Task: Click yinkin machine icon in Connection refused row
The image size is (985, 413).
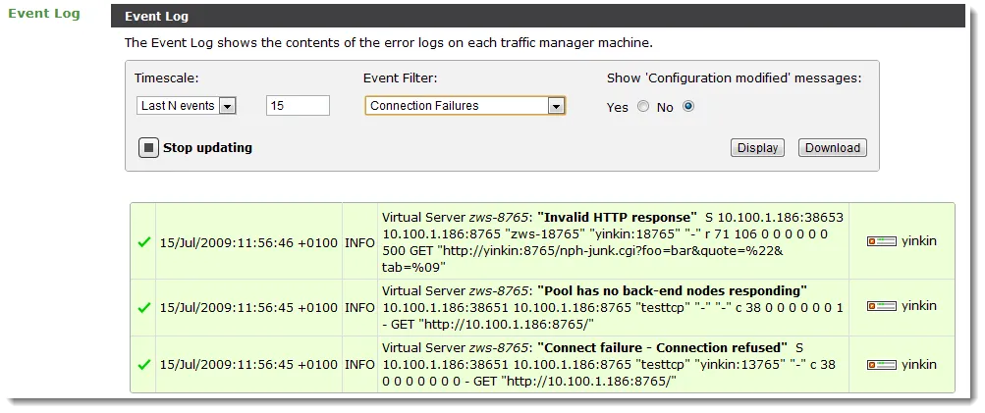Action: click(881, 365)
